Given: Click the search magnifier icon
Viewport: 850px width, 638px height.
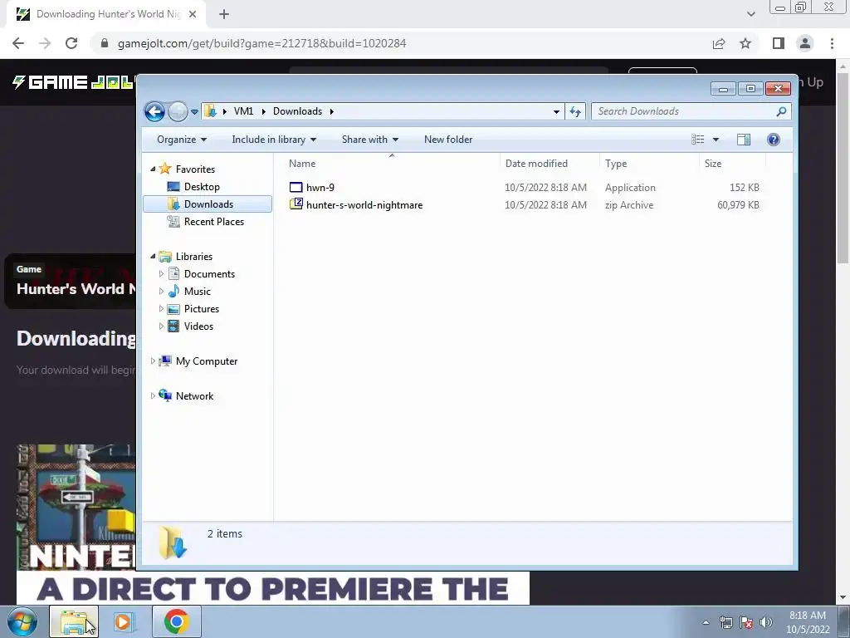Looking at the screenshot, I should pos(781,111).
